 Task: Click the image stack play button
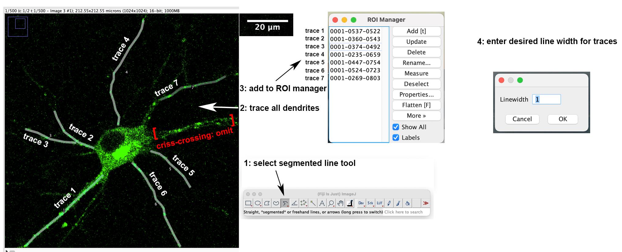click(x=7, y=251)
